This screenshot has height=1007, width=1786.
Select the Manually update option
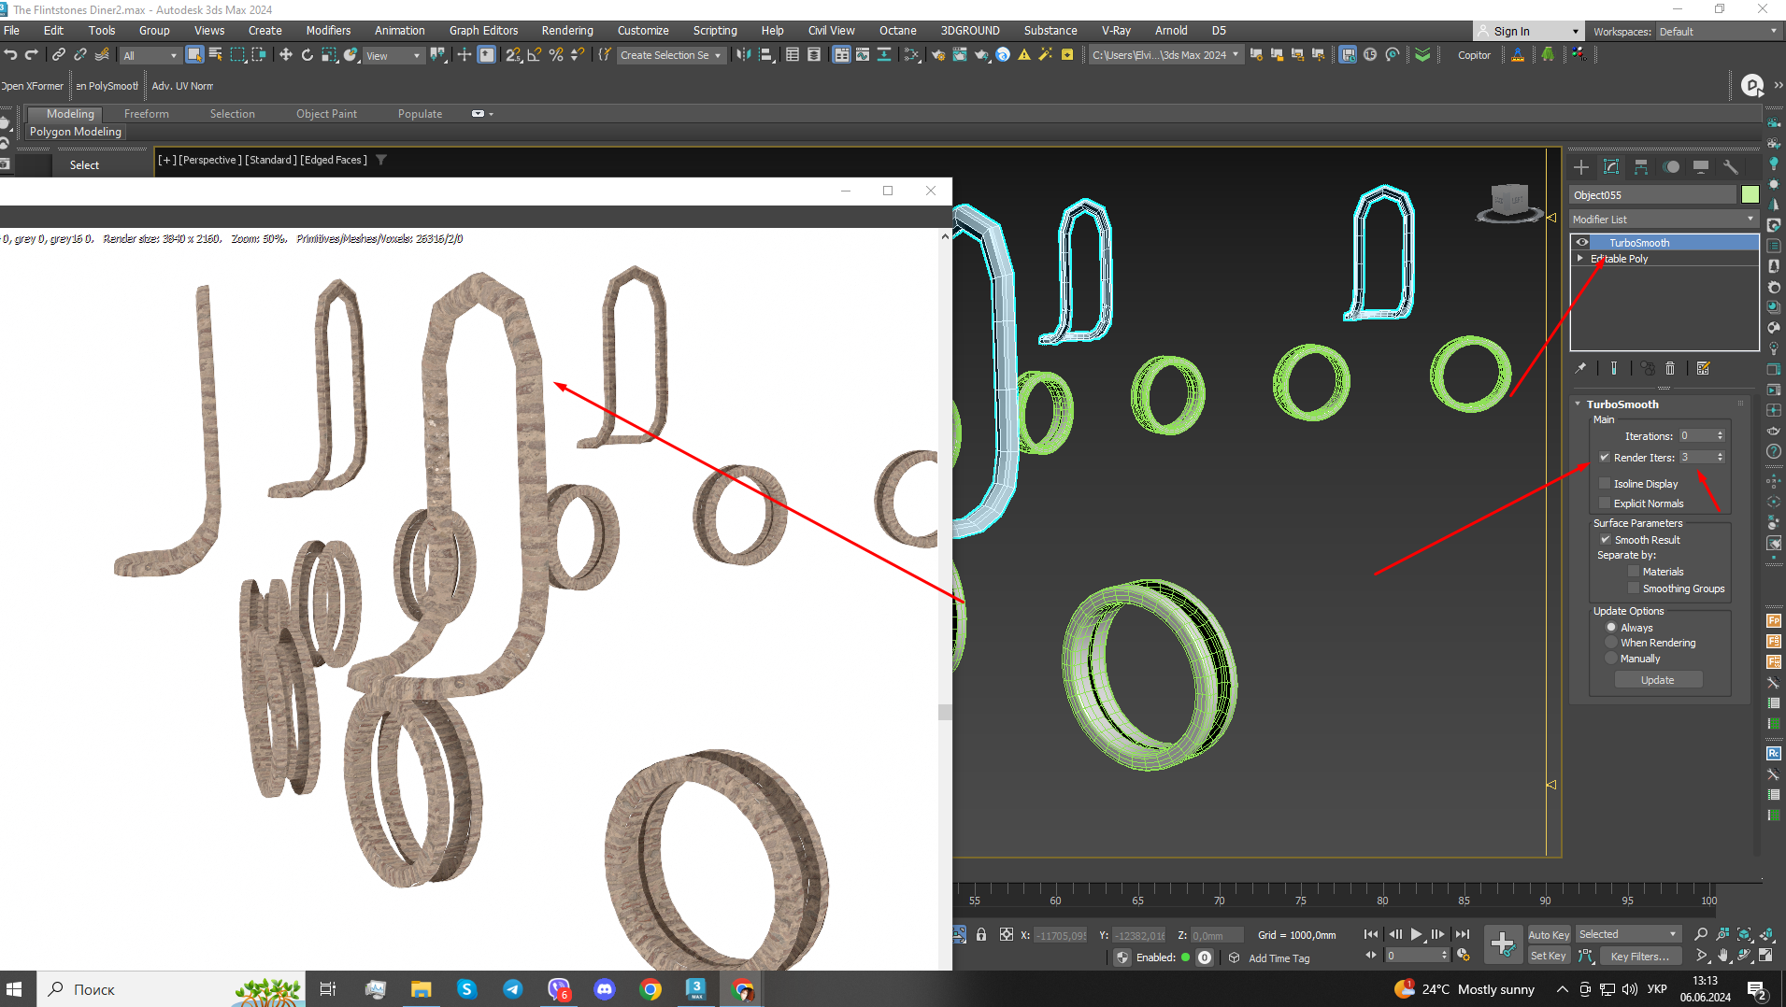[x=1611, y=659]
